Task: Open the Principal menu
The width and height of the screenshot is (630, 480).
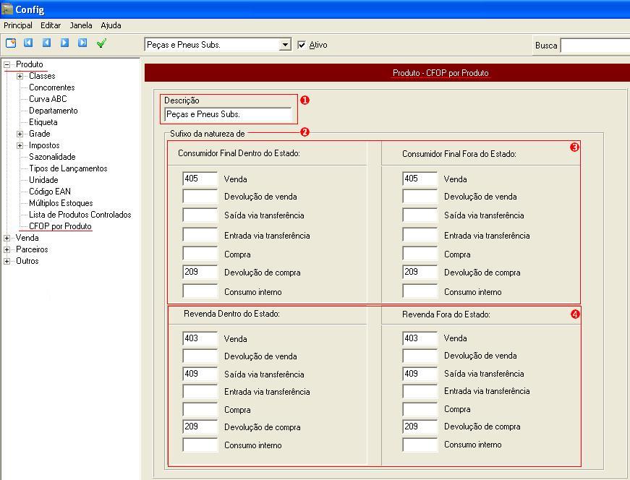Action: [18, 25]
